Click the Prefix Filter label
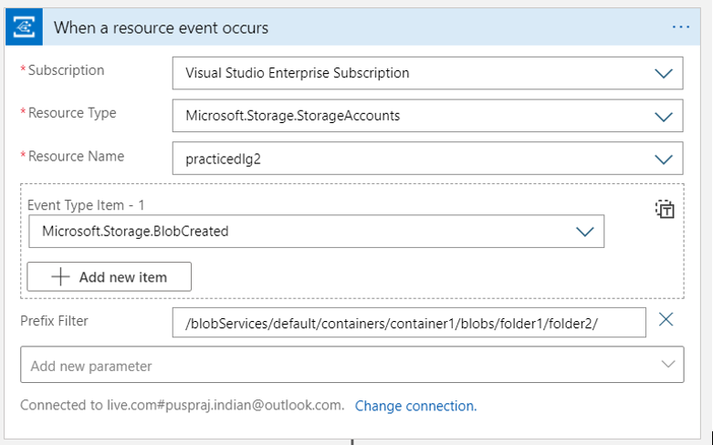The image size is (713, 445). [x=54, y=321]
